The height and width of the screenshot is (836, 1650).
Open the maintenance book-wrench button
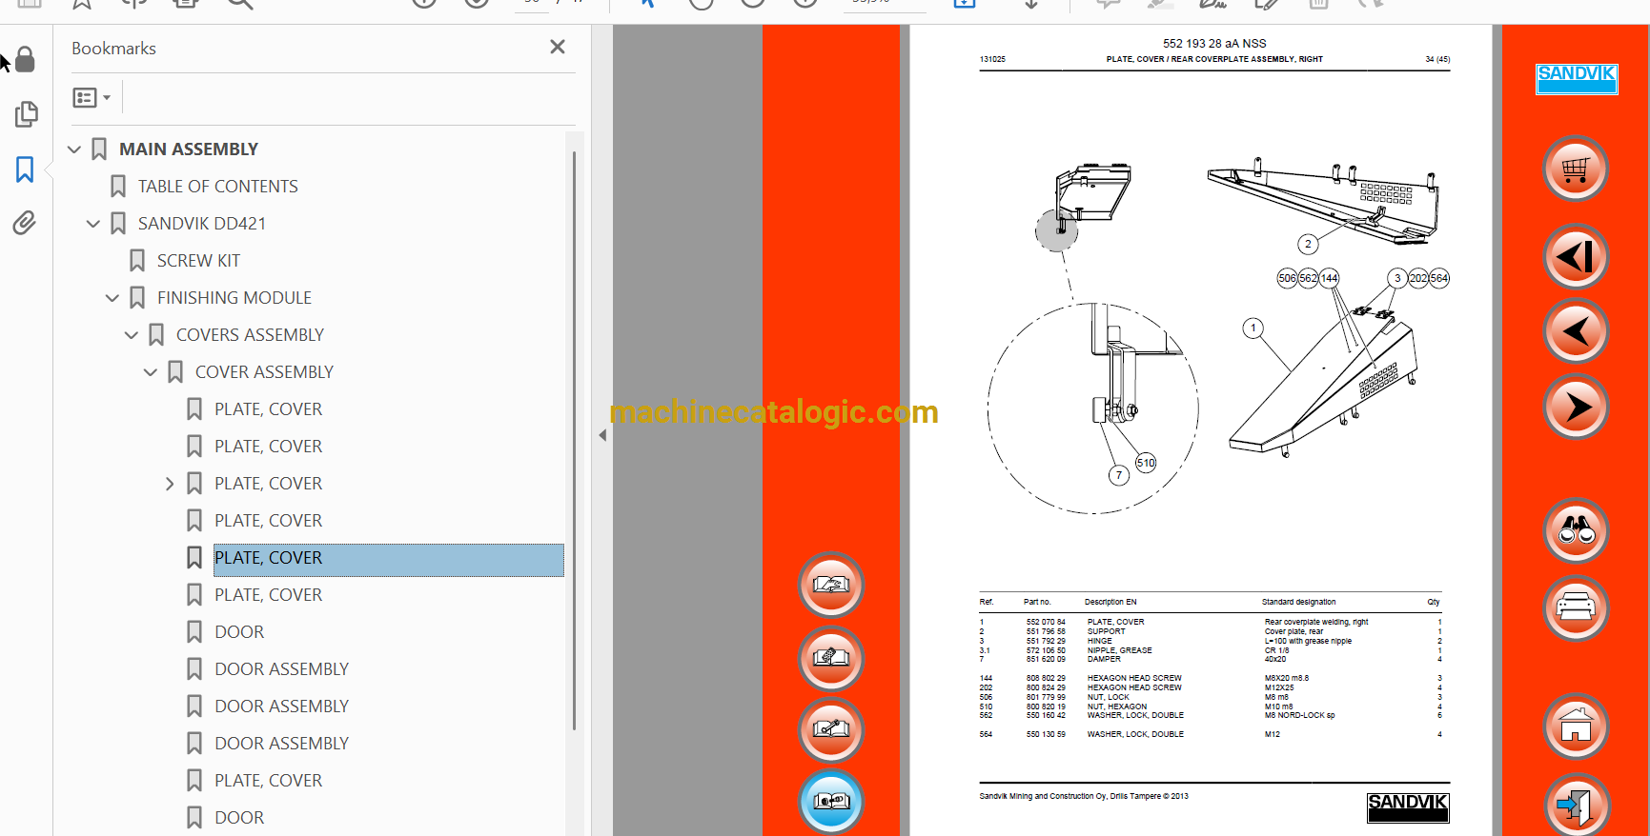click(x=831, y=730)
